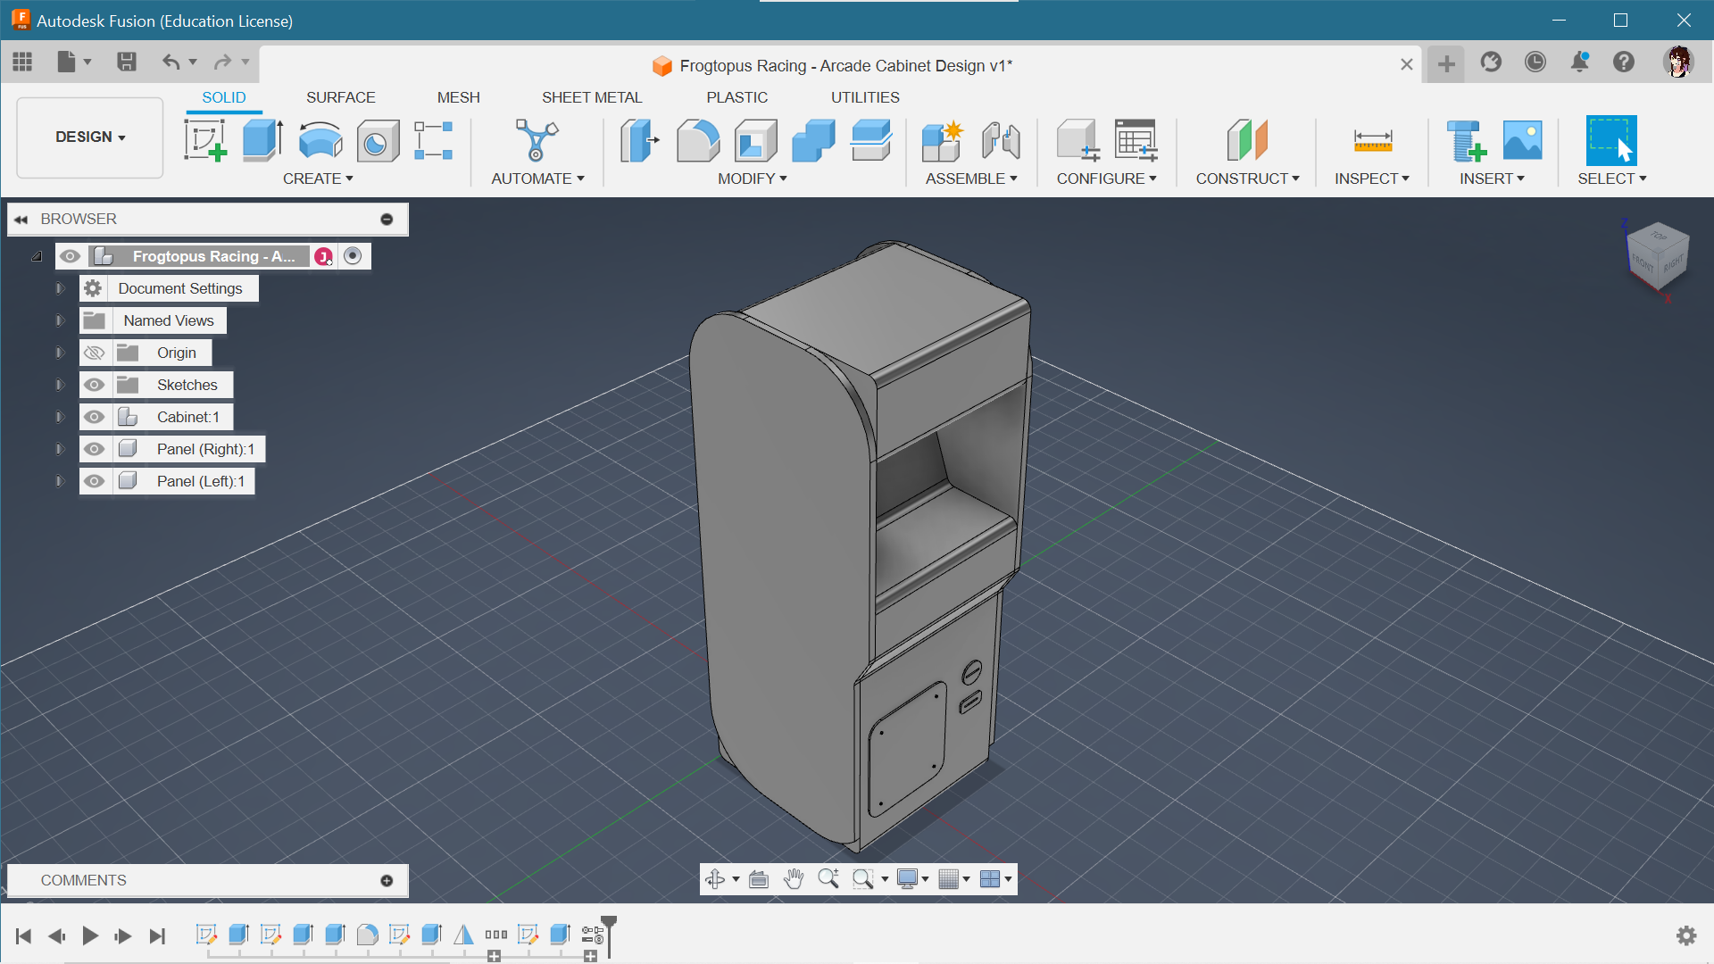Open the notifications bell
The width and height of the screenshot is (1714, 964).
tap(1579, 62)
